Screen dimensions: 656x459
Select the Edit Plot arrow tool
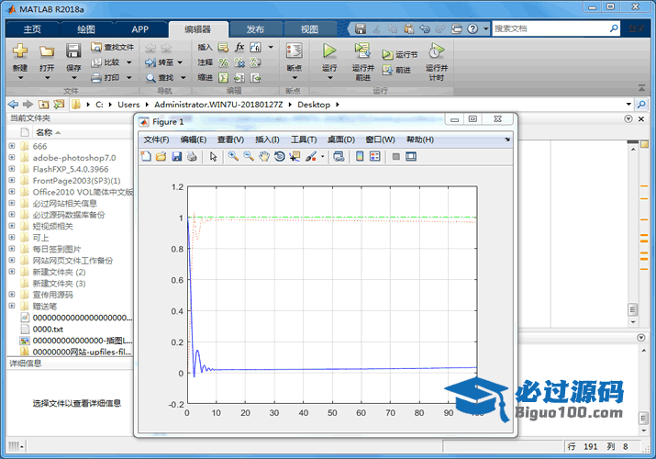tap(214, 156)
